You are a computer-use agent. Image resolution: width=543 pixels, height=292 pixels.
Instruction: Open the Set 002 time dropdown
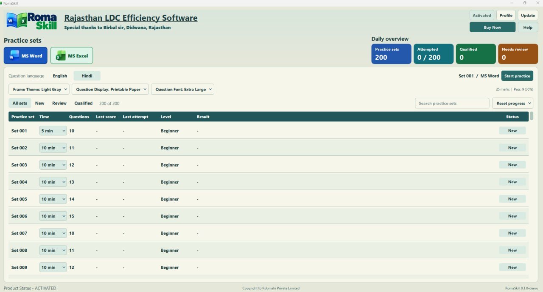53,148
